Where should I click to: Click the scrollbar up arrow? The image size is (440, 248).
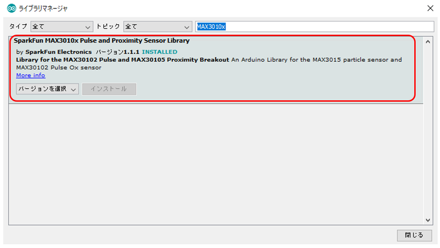coord(428,42)
